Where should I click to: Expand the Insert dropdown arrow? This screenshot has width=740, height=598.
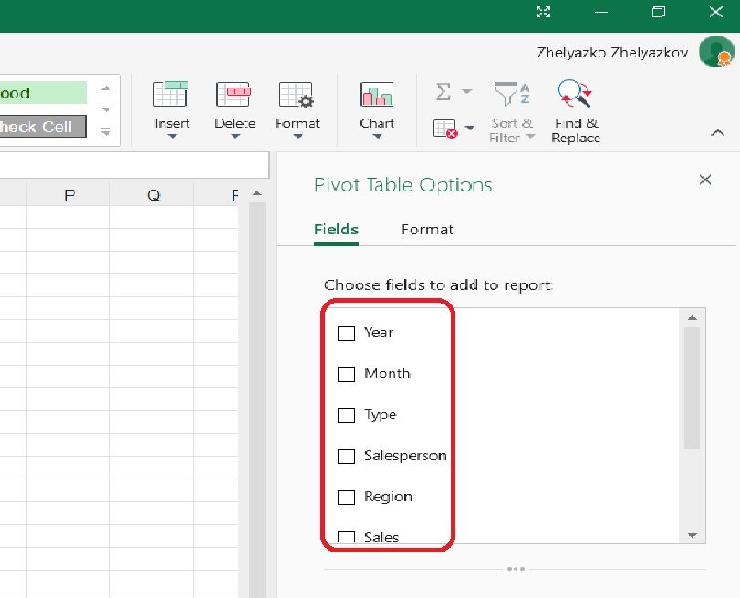click(172, 137)
